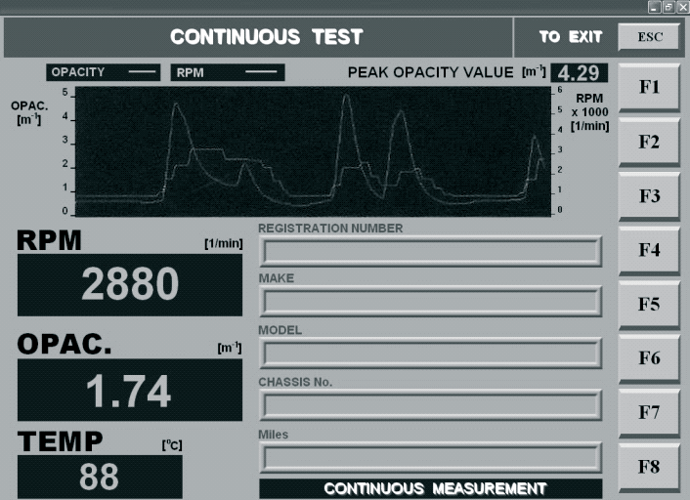Activate the F5 function button

pos(649,304)
